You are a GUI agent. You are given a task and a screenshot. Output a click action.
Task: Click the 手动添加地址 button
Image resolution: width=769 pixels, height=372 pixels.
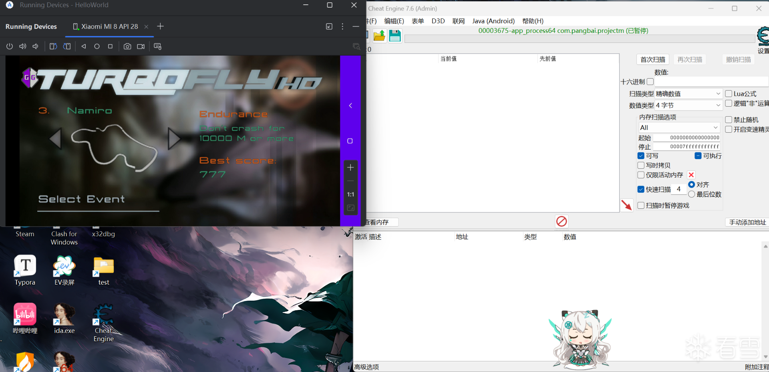(x=747, y=222)
